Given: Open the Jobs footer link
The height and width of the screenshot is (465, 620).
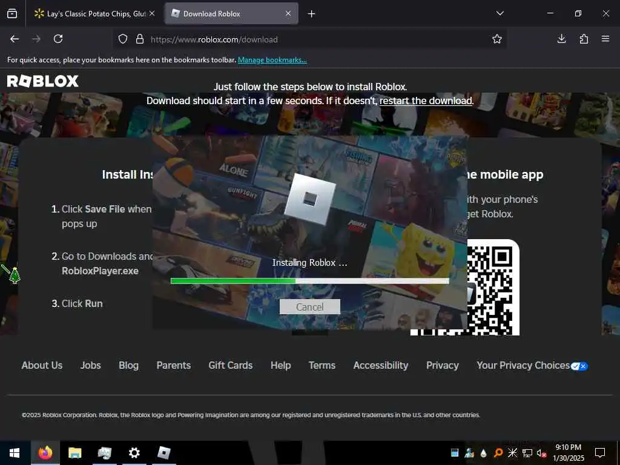Looking at the screenshot, I should [x=91, y=365].
